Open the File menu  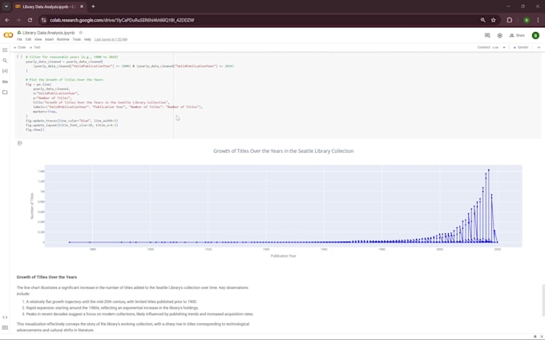point(19,39)
